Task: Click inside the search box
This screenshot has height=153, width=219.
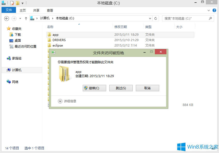Action: (x=186, y=18)
